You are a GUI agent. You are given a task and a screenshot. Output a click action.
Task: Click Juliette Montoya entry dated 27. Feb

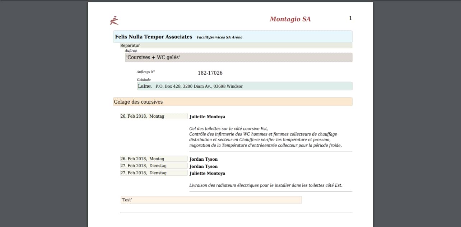coord(207,173)
